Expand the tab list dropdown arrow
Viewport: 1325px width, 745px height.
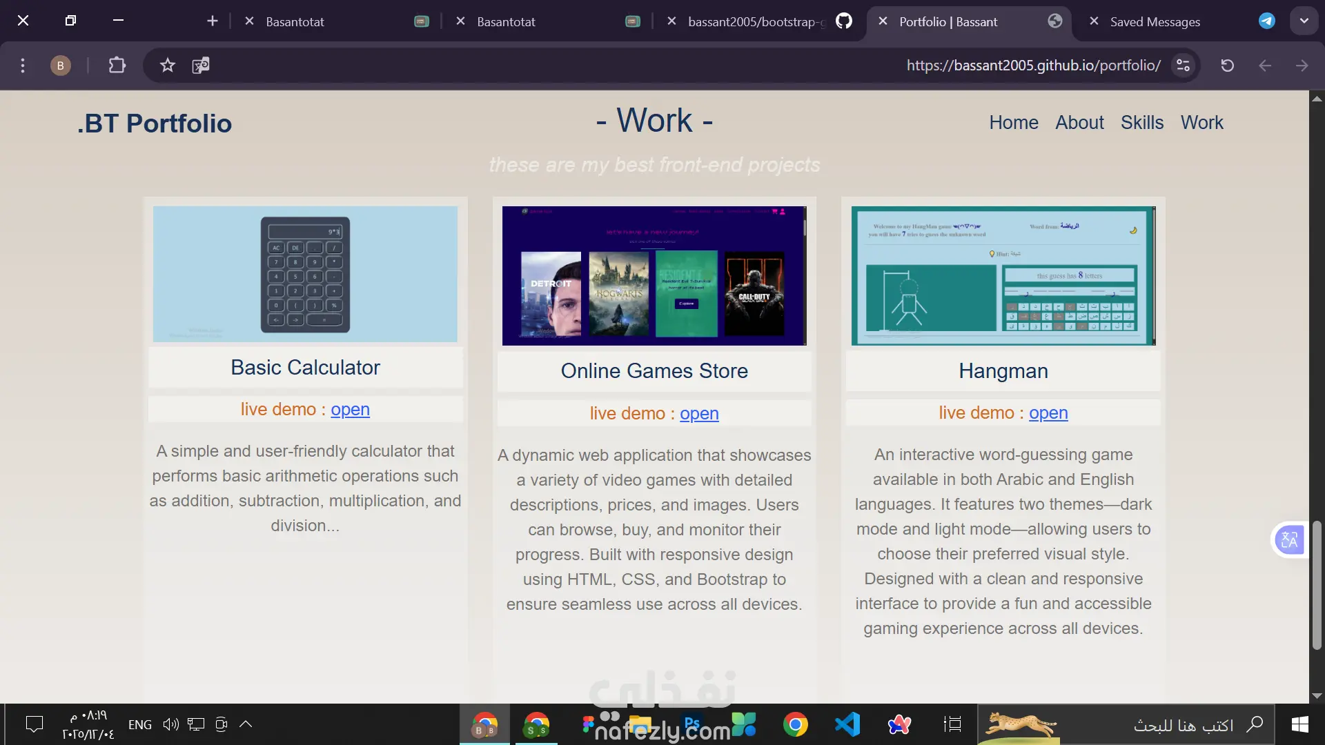click(x=1304, y=21)
